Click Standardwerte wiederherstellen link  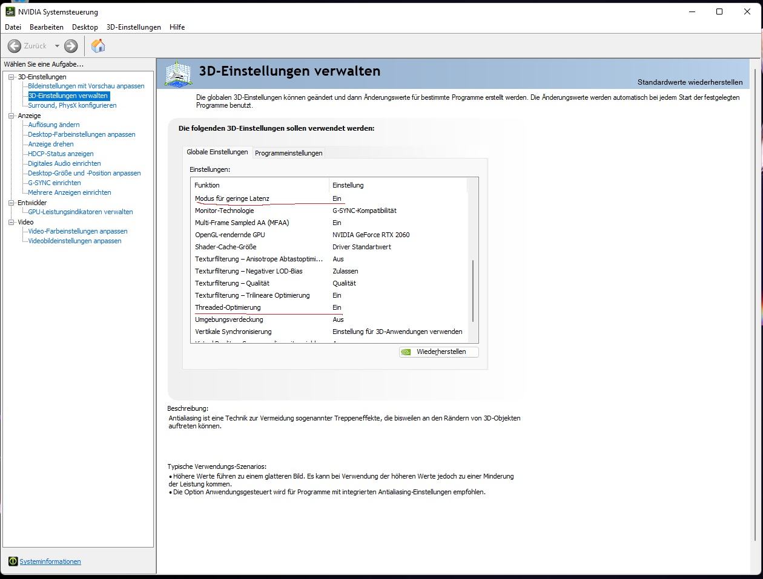pyautogui.click(x=690, y=82)
